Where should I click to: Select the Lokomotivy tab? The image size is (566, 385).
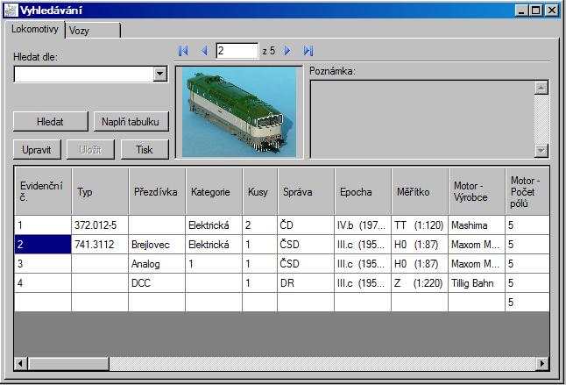35,29
